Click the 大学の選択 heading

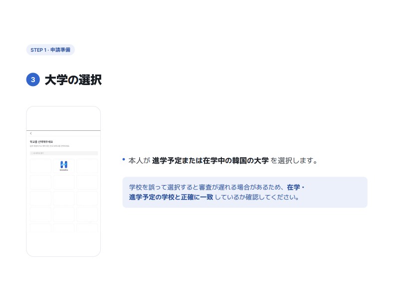73,80
